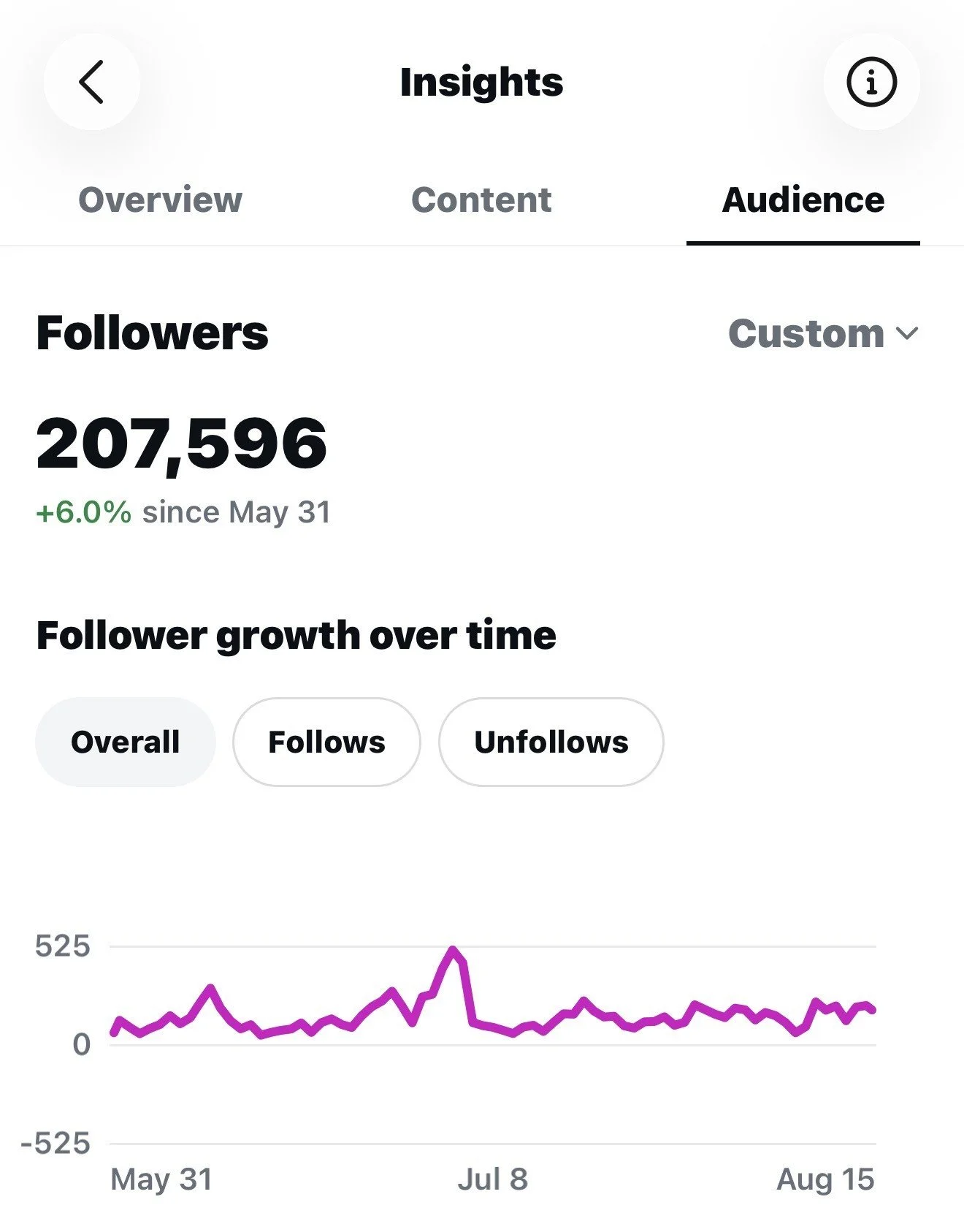Click the Followers section heading
This screenshot has width=964, height=1224.
point(153,334)
